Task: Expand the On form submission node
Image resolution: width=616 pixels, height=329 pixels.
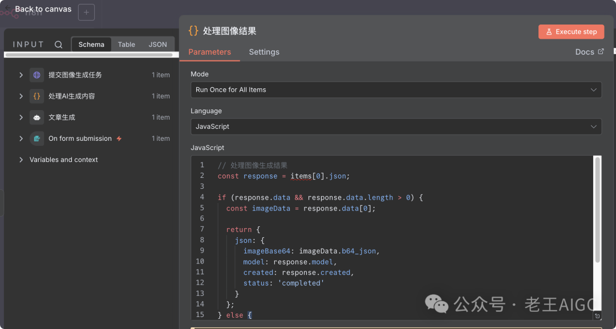Action: pos(21,138)
